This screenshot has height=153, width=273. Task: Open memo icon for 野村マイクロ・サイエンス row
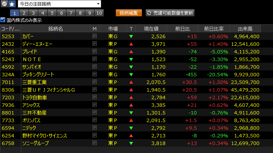pyautogui.click(x=95, y=135)
